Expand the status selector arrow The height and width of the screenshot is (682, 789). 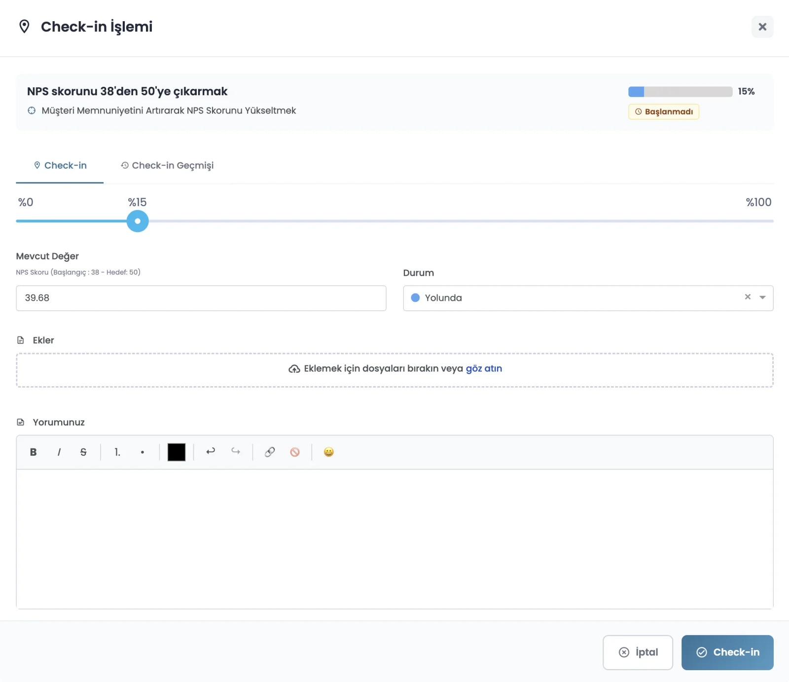coord(762,297)
